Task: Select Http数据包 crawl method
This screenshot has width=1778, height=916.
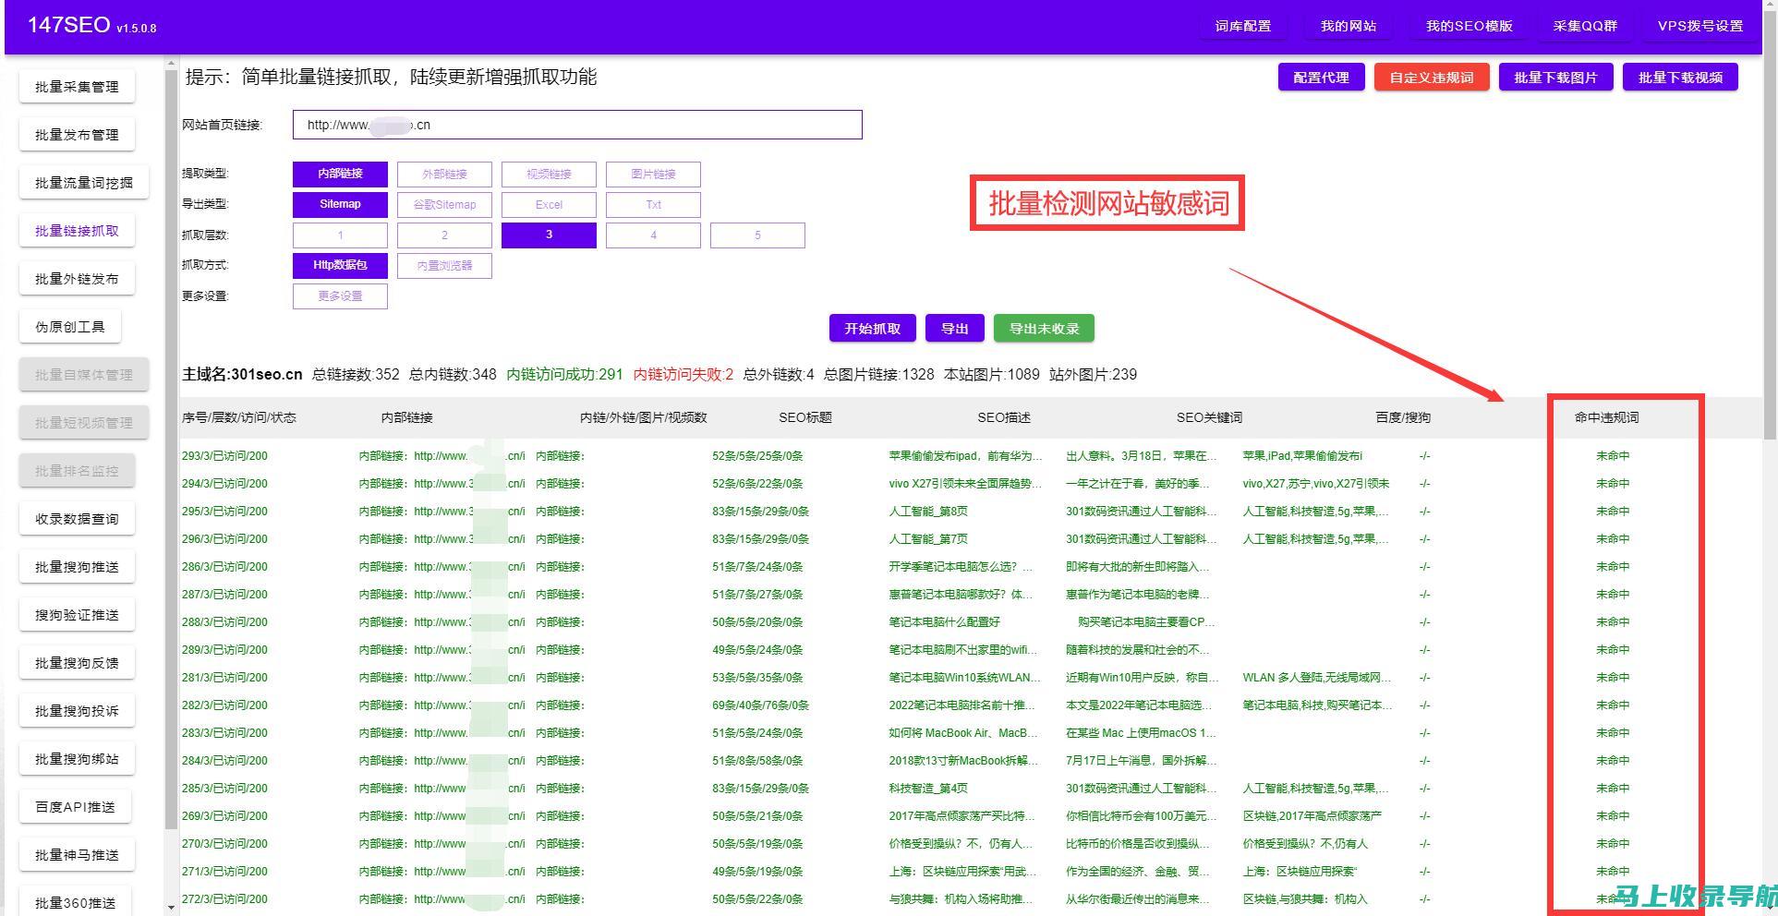Action: 340,265
